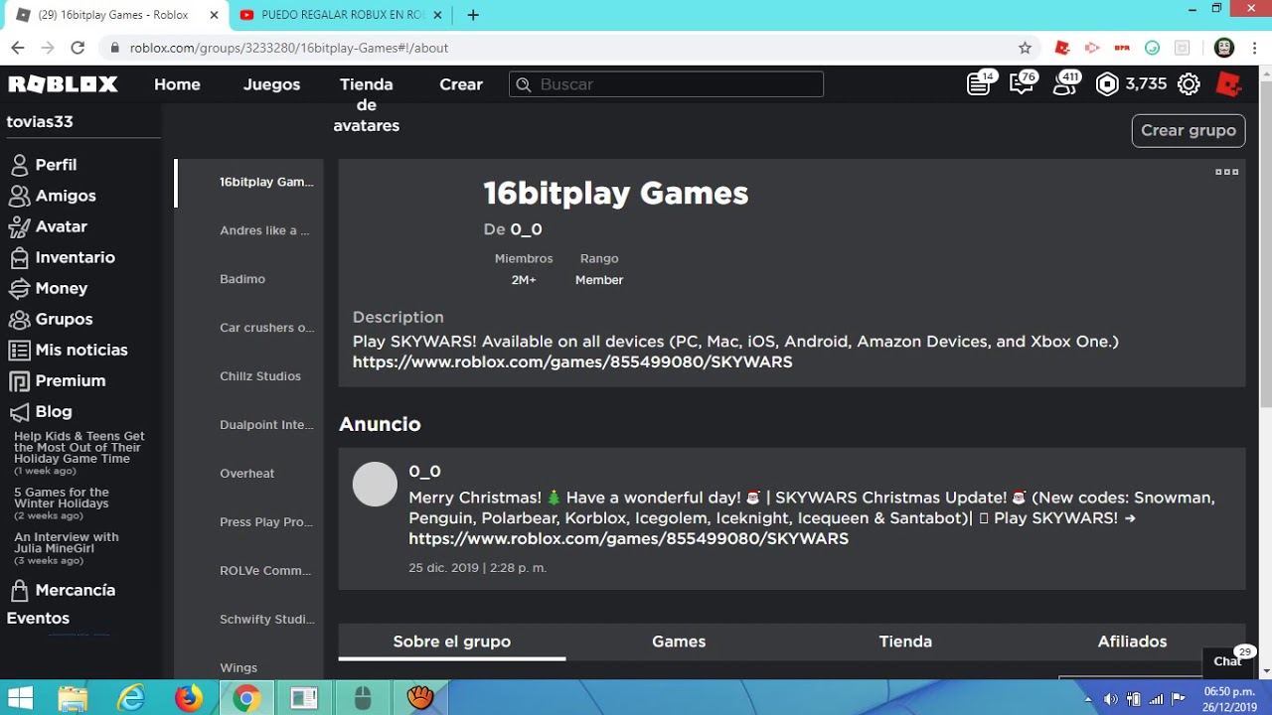Image resolution: width=1272 pixels, height=715 pixels.
Task: Click the Robux coin icon
Action: tap(1107, 84)
